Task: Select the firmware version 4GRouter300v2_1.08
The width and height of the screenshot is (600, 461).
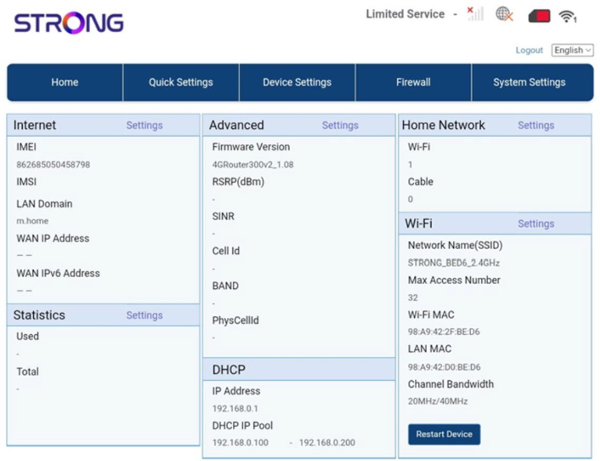Action: (x=253, y=165)
